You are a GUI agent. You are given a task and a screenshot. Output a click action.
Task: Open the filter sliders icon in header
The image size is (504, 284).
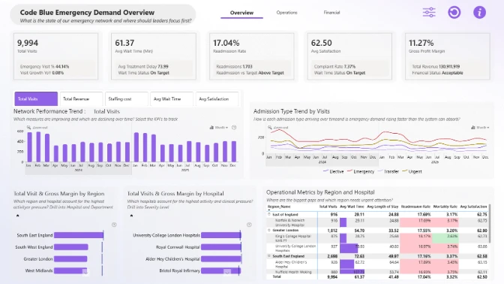tap(429, 13)
